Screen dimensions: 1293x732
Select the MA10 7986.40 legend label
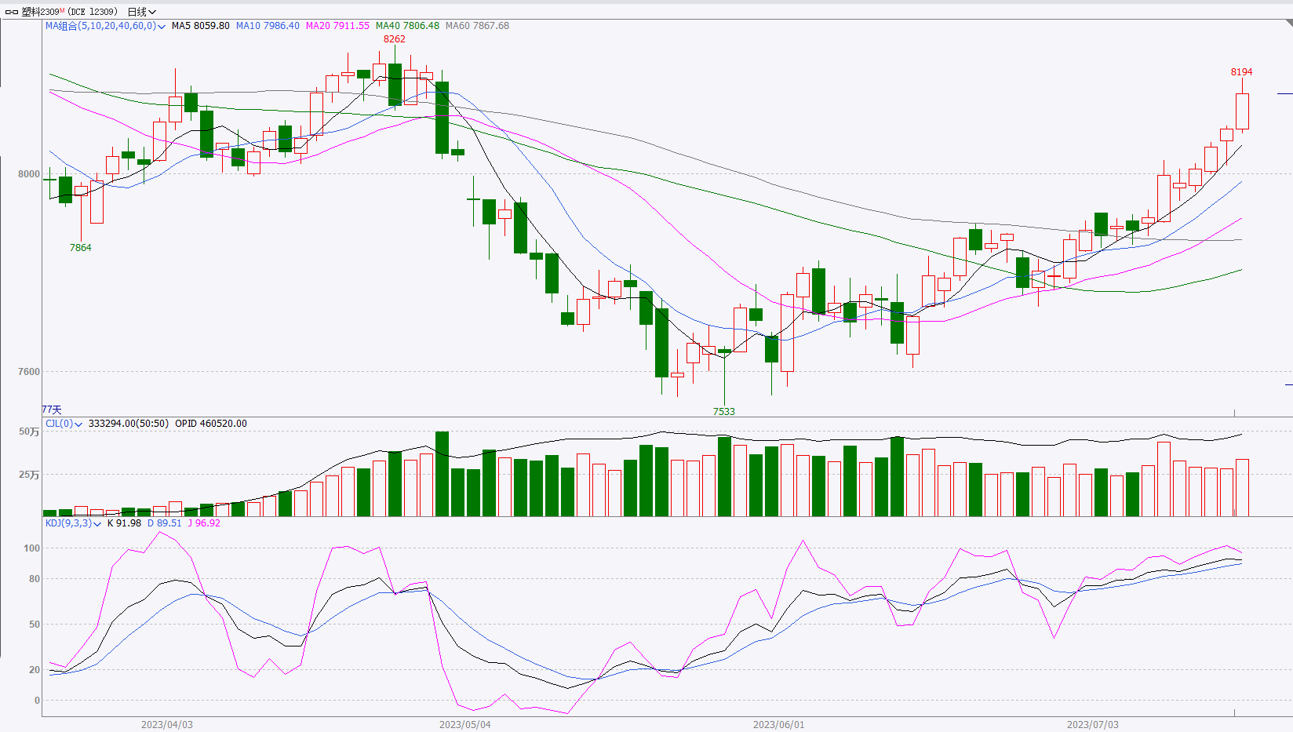(x=268, y=26)
